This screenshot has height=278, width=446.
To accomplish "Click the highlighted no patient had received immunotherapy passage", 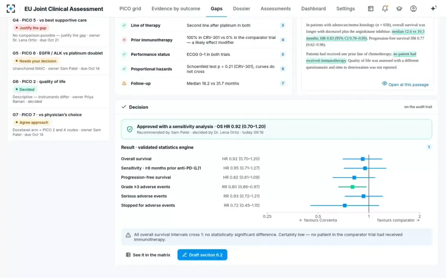I will [361, 57].
